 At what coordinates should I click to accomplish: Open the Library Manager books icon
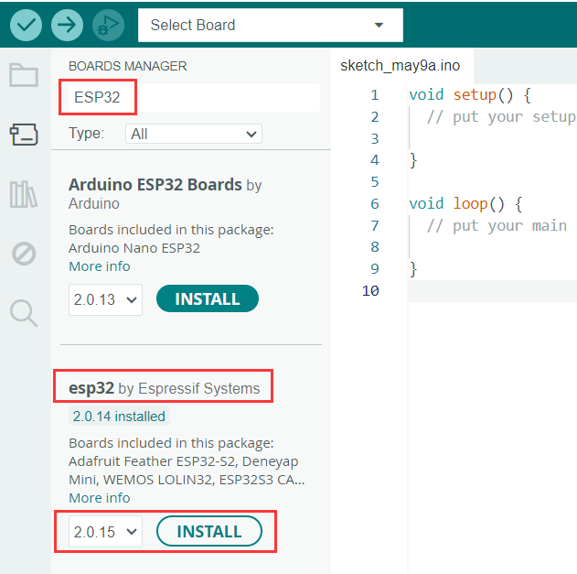coord(24,194)
